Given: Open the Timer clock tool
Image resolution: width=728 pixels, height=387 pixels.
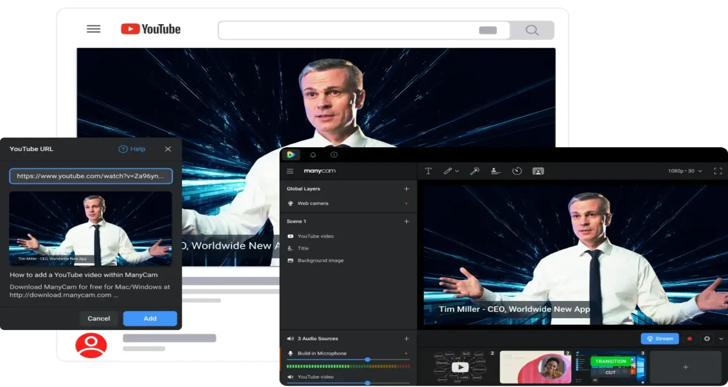Looking at the screenshot, I should tap(517, 171).
